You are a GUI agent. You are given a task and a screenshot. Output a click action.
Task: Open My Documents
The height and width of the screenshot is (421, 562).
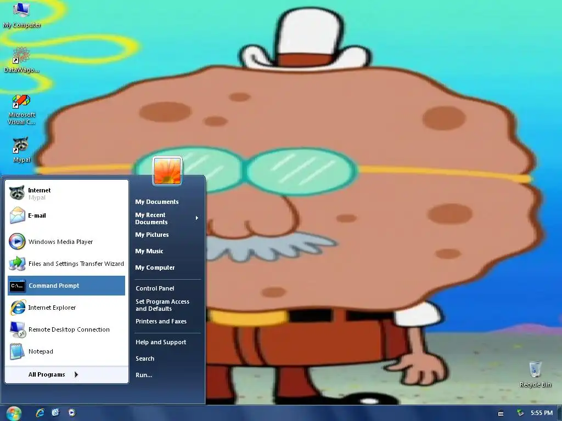[x=167, y=202]
